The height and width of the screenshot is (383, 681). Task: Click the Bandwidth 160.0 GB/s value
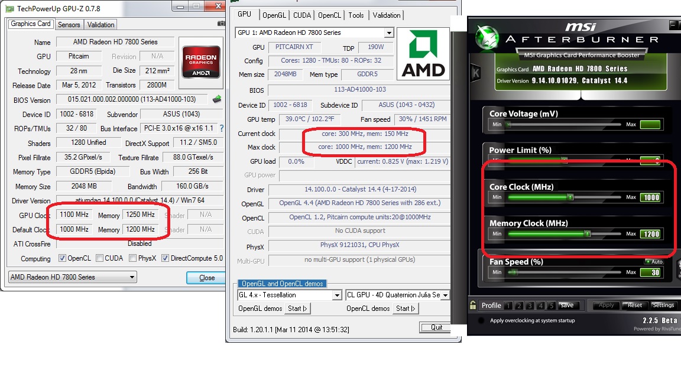coord(192,186)
